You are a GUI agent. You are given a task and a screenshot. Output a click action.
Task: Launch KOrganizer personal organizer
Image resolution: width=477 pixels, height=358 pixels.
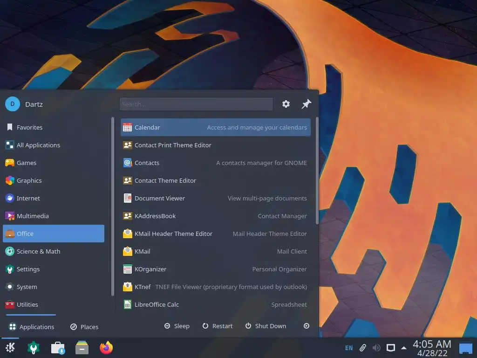pyautogui.click(x=216, y=269)
